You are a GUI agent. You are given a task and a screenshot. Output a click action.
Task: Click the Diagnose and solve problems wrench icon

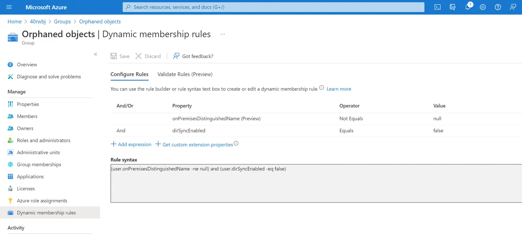click(x=10, y=77)
